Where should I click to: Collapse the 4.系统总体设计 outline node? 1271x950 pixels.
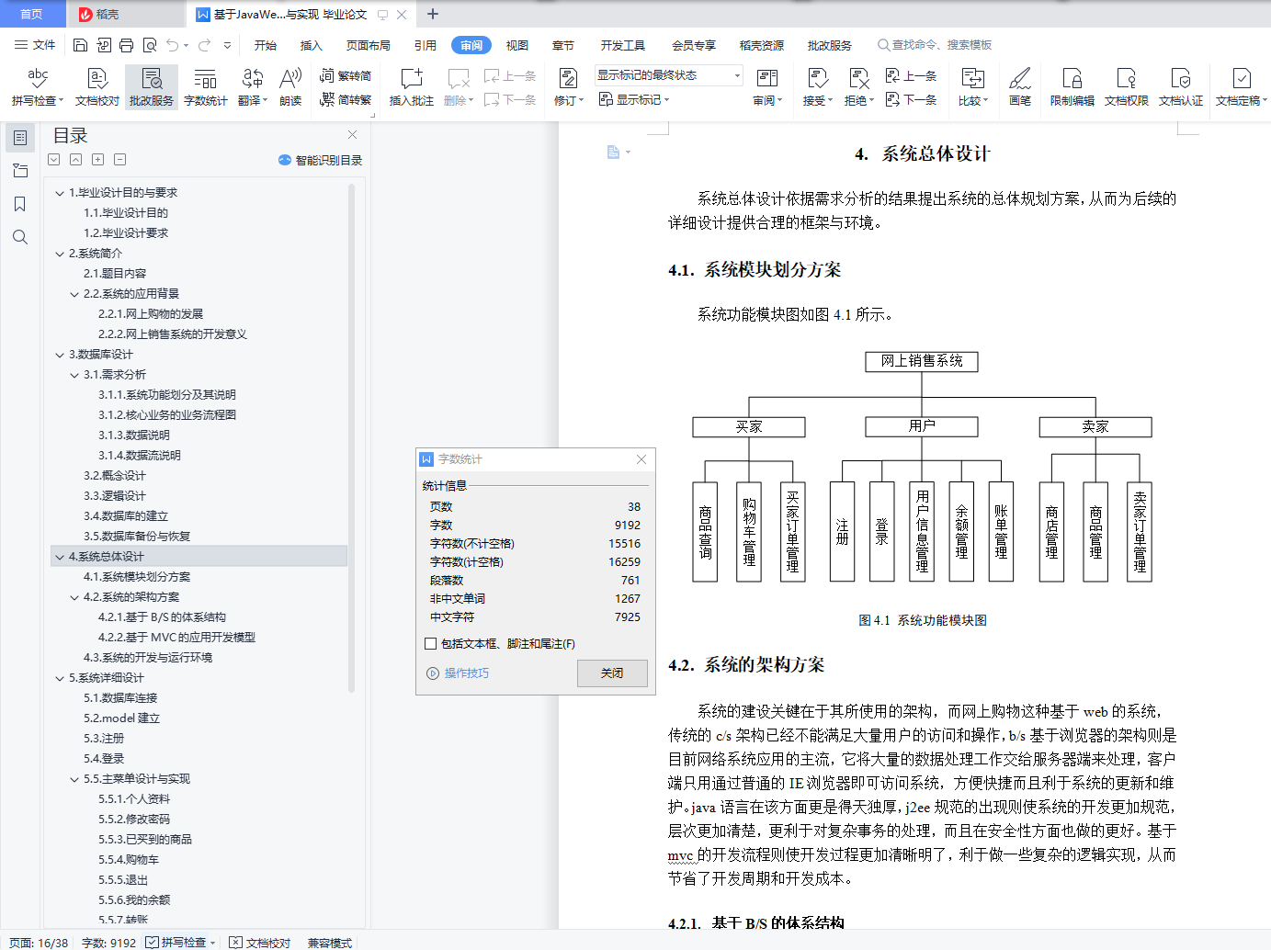[x=60, y=557]
